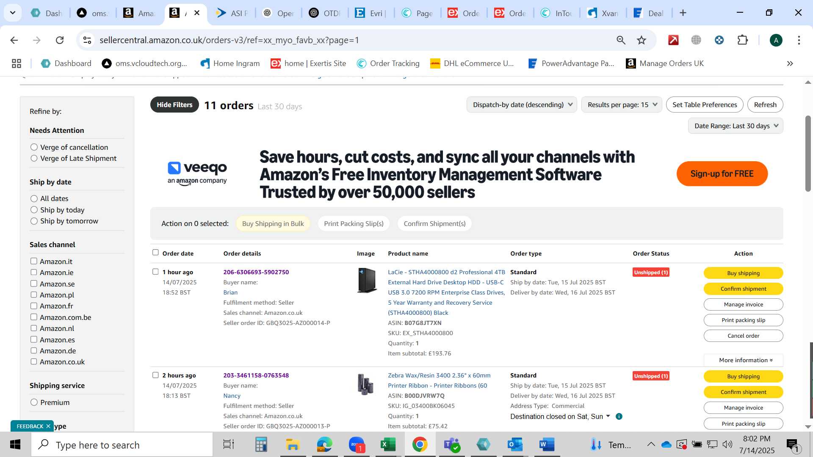The image size is (813, 457).
Task: Select order 203-3461158-0763548 checkbox
Action: [155, 375]
